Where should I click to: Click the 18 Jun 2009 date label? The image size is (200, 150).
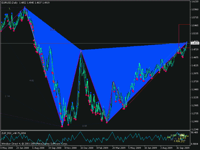(151, 148)
